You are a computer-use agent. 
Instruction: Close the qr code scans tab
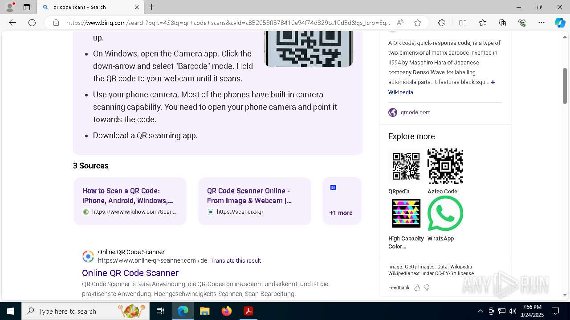(x=137, y=7)
